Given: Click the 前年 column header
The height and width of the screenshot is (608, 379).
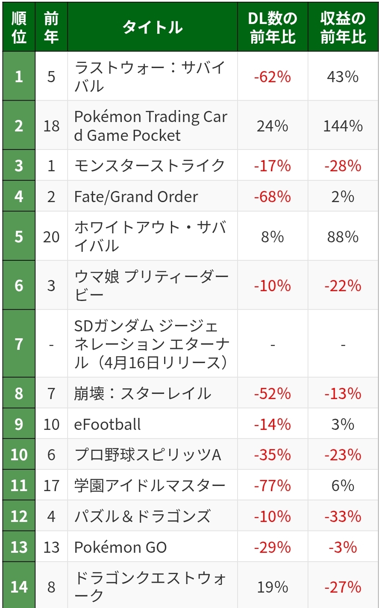Looking at the screenshot, I should pos(51,27).
